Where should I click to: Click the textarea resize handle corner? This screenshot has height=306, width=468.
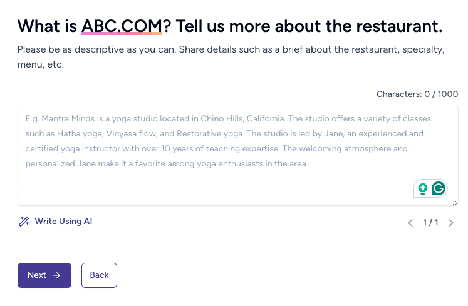click(455, 202)
